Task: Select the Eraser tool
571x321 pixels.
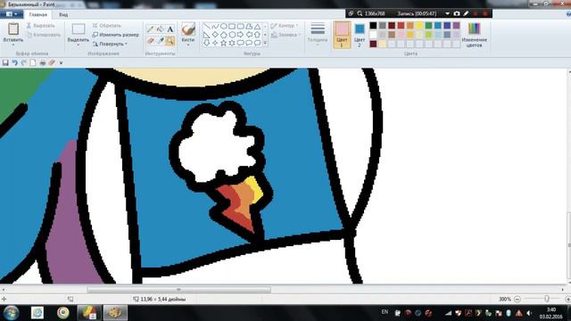Action: pos(151,41)
